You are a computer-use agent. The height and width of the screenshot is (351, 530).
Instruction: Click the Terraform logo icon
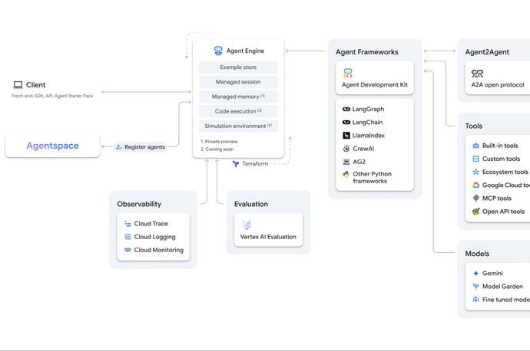pos(236,163)
